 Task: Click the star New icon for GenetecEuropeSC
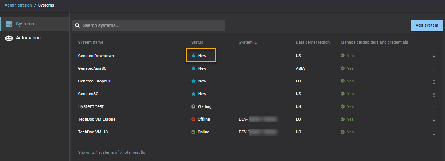tap(194, 81)
